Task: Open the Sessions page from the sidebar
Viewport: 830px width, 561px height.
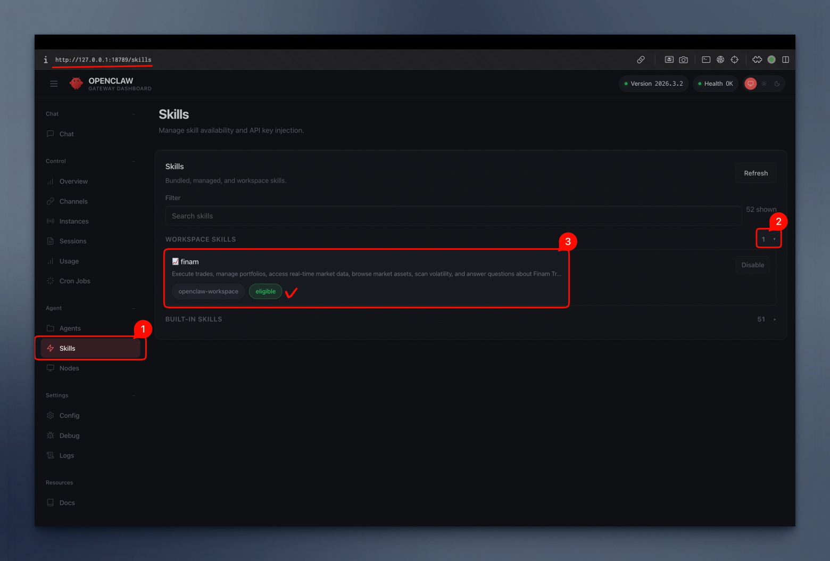Action: point(72,241)
